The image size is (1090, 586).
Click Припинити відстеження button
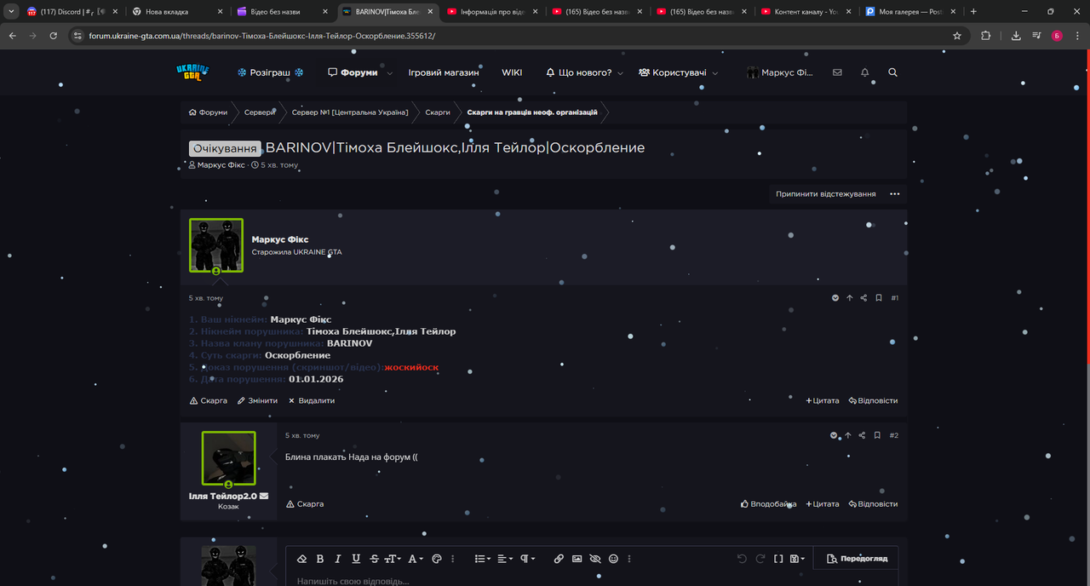825,194
